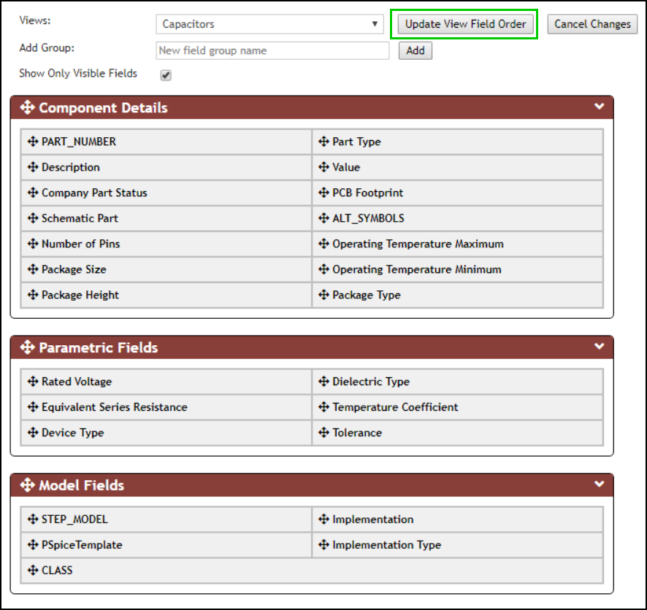Click move handle beside Implementation Type
This screenshot has height=610, width=647.
coord(323,545)
